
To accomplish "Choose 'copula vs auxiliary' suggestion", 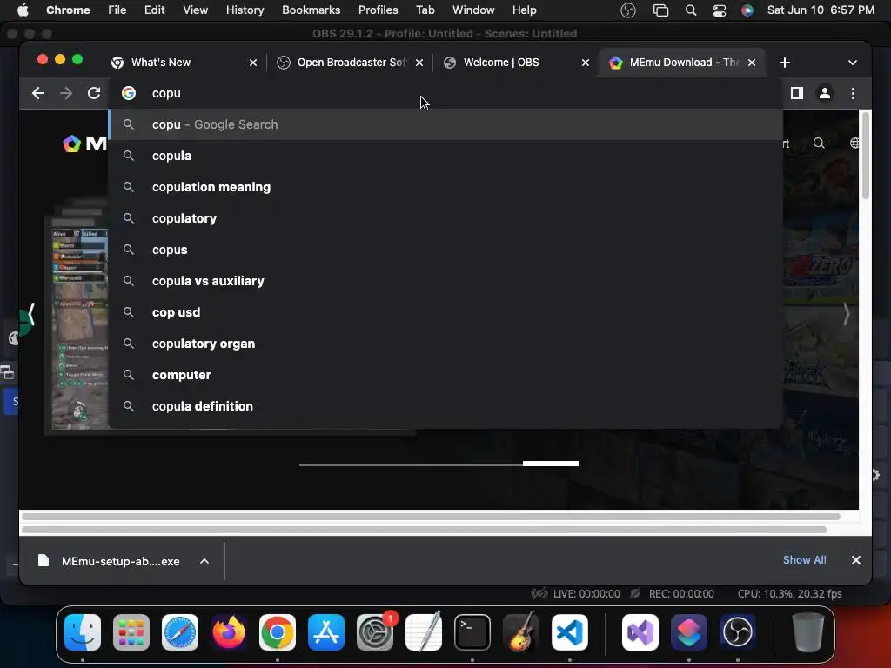I will 445,281.
